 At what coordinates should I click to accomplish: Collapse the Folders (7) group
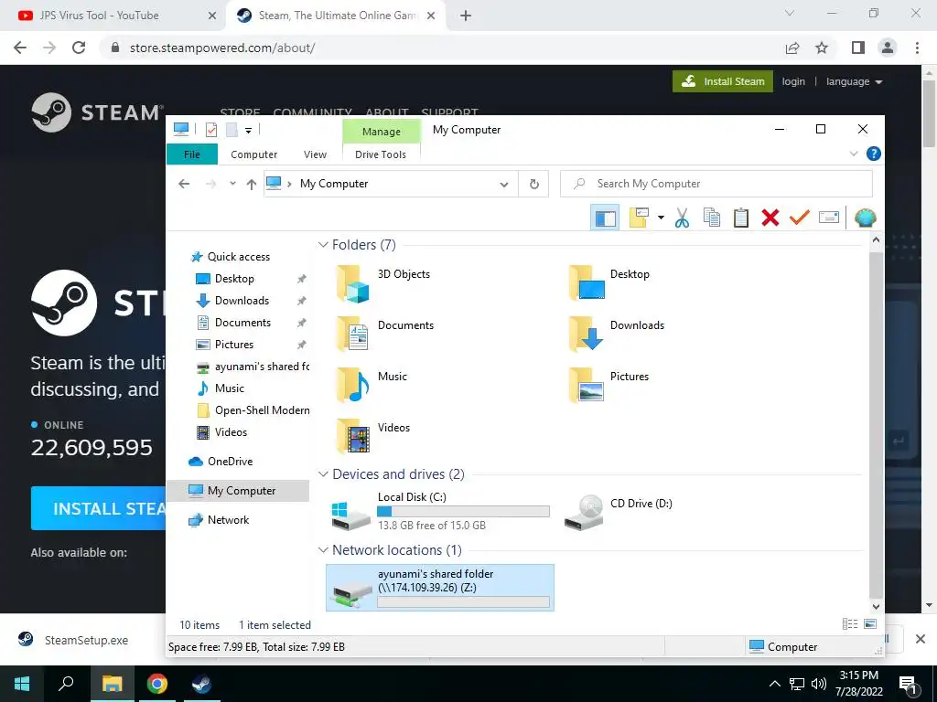323,245
